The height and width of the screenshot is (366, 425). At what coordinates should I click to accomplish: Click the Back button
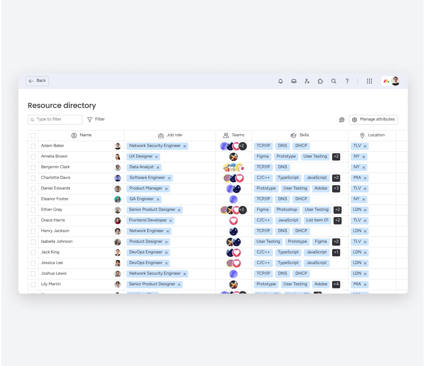(37, 81)
